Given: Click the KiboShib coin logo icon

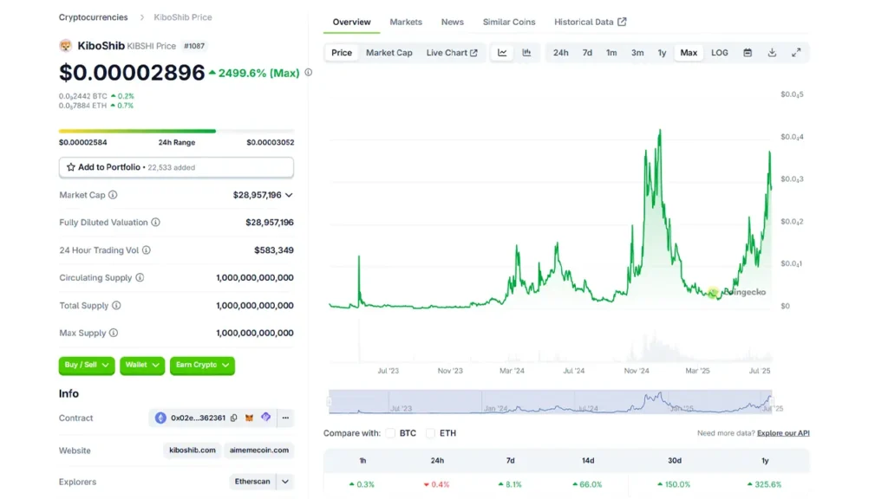Looking at the screenshot, I should [x=66, y=46].
